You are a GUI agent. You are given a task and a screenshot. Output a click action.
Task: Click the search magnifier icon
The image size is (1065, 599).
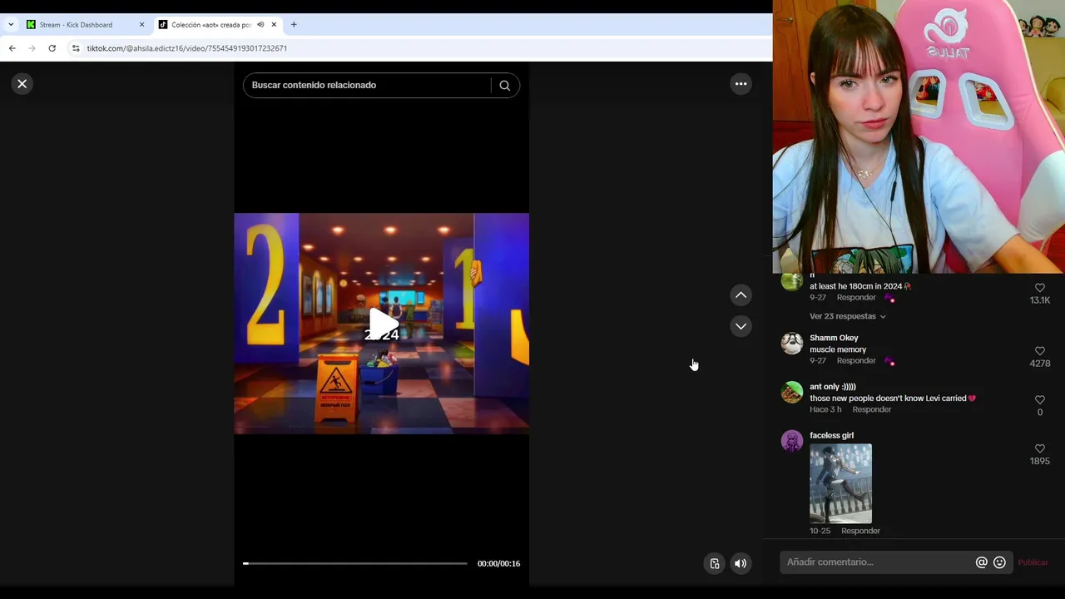[505, 86]
